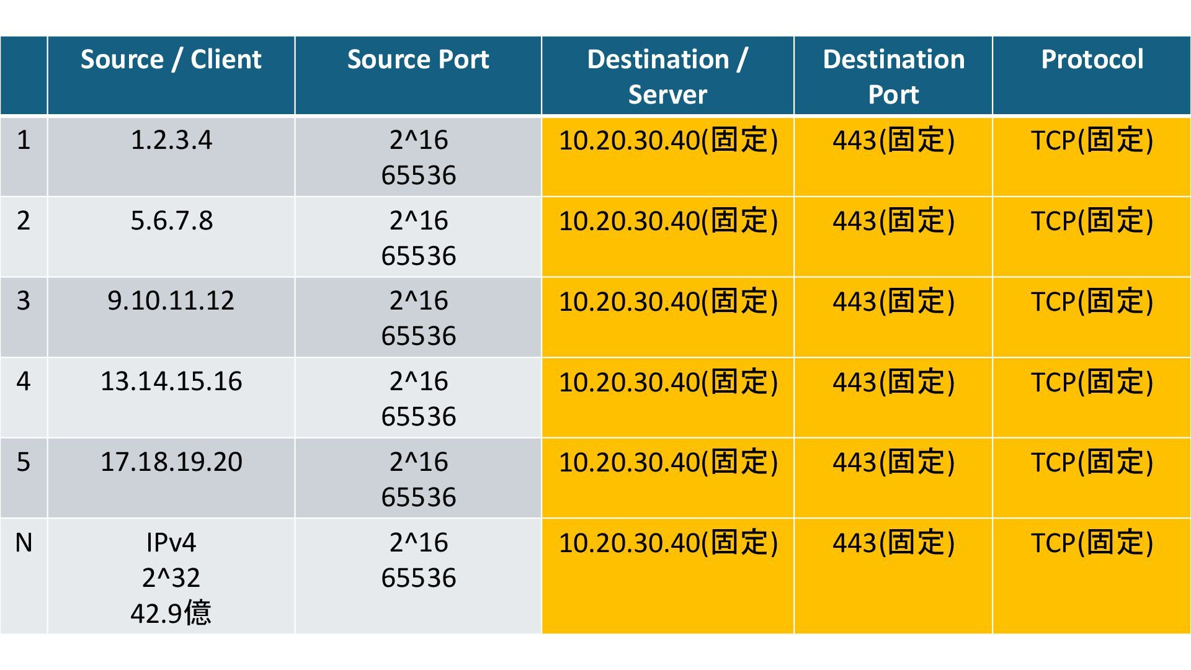
Task: Select the 9.10.11.12 source cell
Action: (x=171, y=317)
